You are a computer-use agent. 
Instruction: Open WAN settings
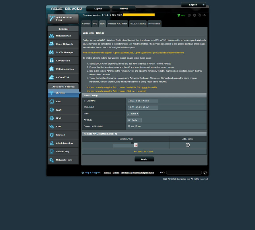click(x=63, y=110)
